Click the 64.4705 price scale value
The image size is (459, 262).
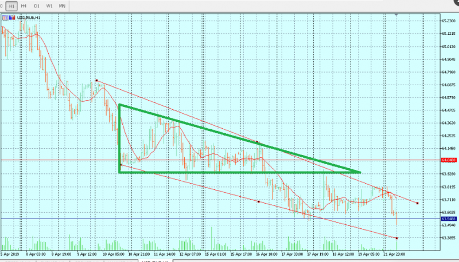coord(449,110)
